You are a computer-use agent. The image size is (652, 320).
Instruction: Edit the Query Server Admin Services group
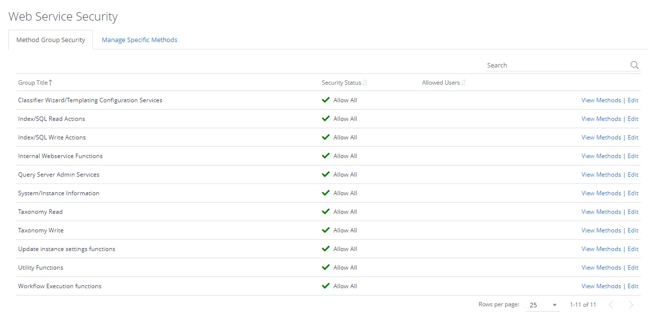tap(633, 175)
